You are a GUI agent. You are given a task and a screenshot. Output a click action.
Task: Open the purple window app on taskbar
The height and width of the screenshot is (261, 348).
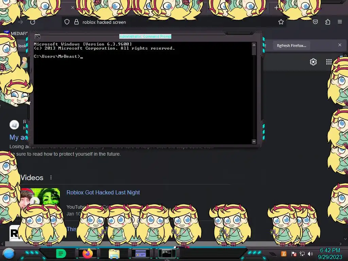click(141, 254)
